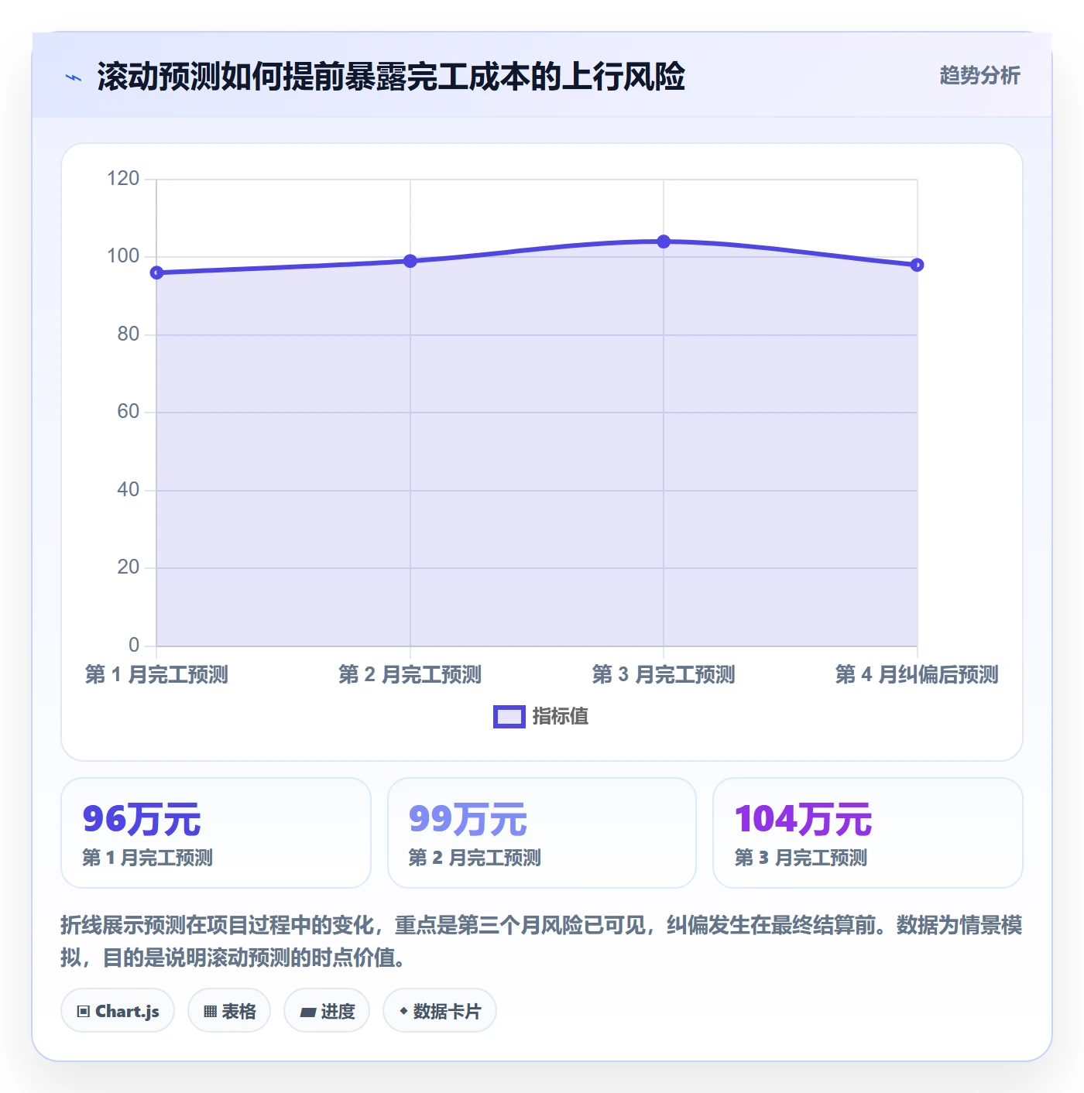The image size is (1084, 1093).
Task: Open the 99万元 data card
Action: pos(542,833)
